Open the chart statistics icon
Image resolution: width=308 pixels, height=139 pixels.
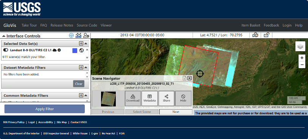click(78, 35)
